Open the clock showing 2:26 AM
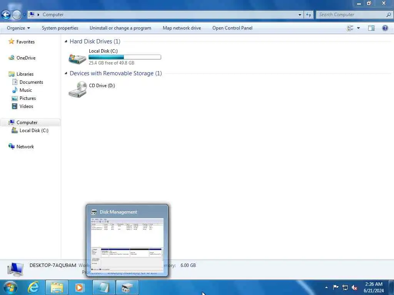The width and height of the screenshot is (394, 295). (374, 287)
